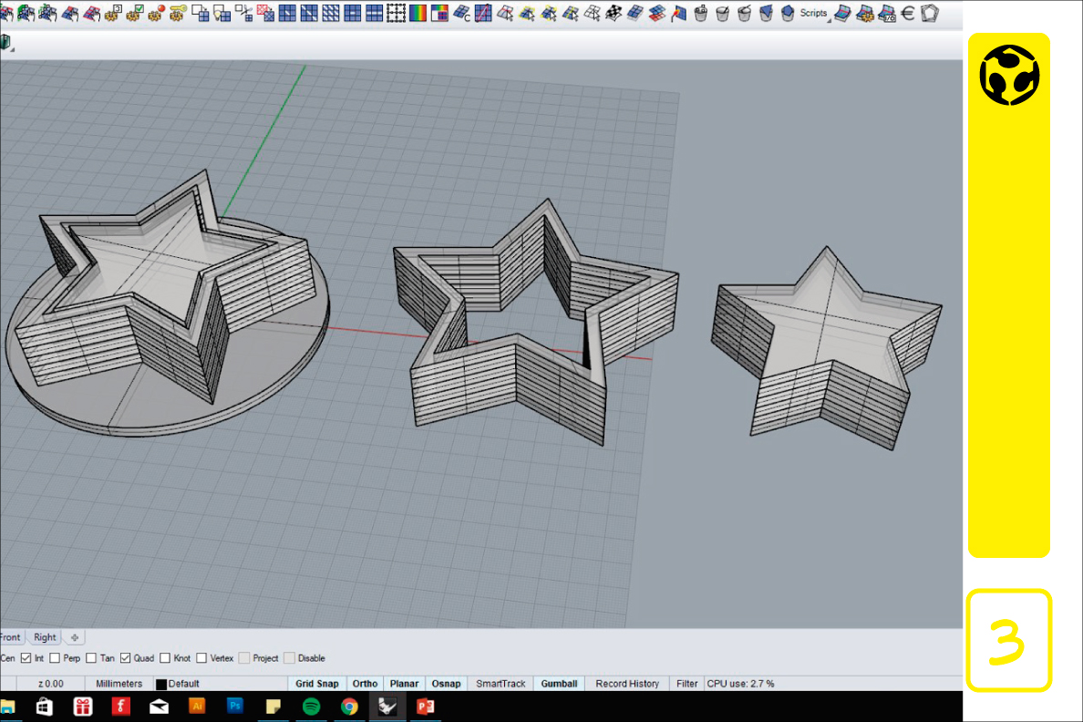Launch Photoshop from the taskbar
The width and height of the screenshot is (1083, 722).
(x=235, y=707)
